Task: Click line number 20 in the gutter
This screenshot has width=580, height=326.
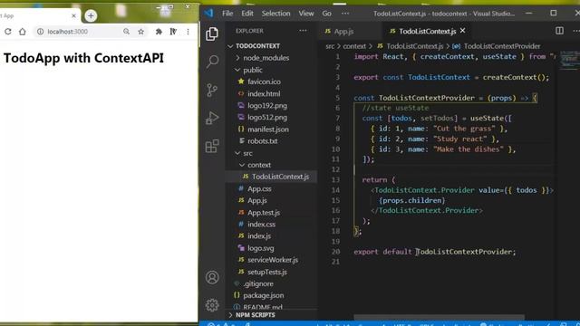Action: point(335,252)
